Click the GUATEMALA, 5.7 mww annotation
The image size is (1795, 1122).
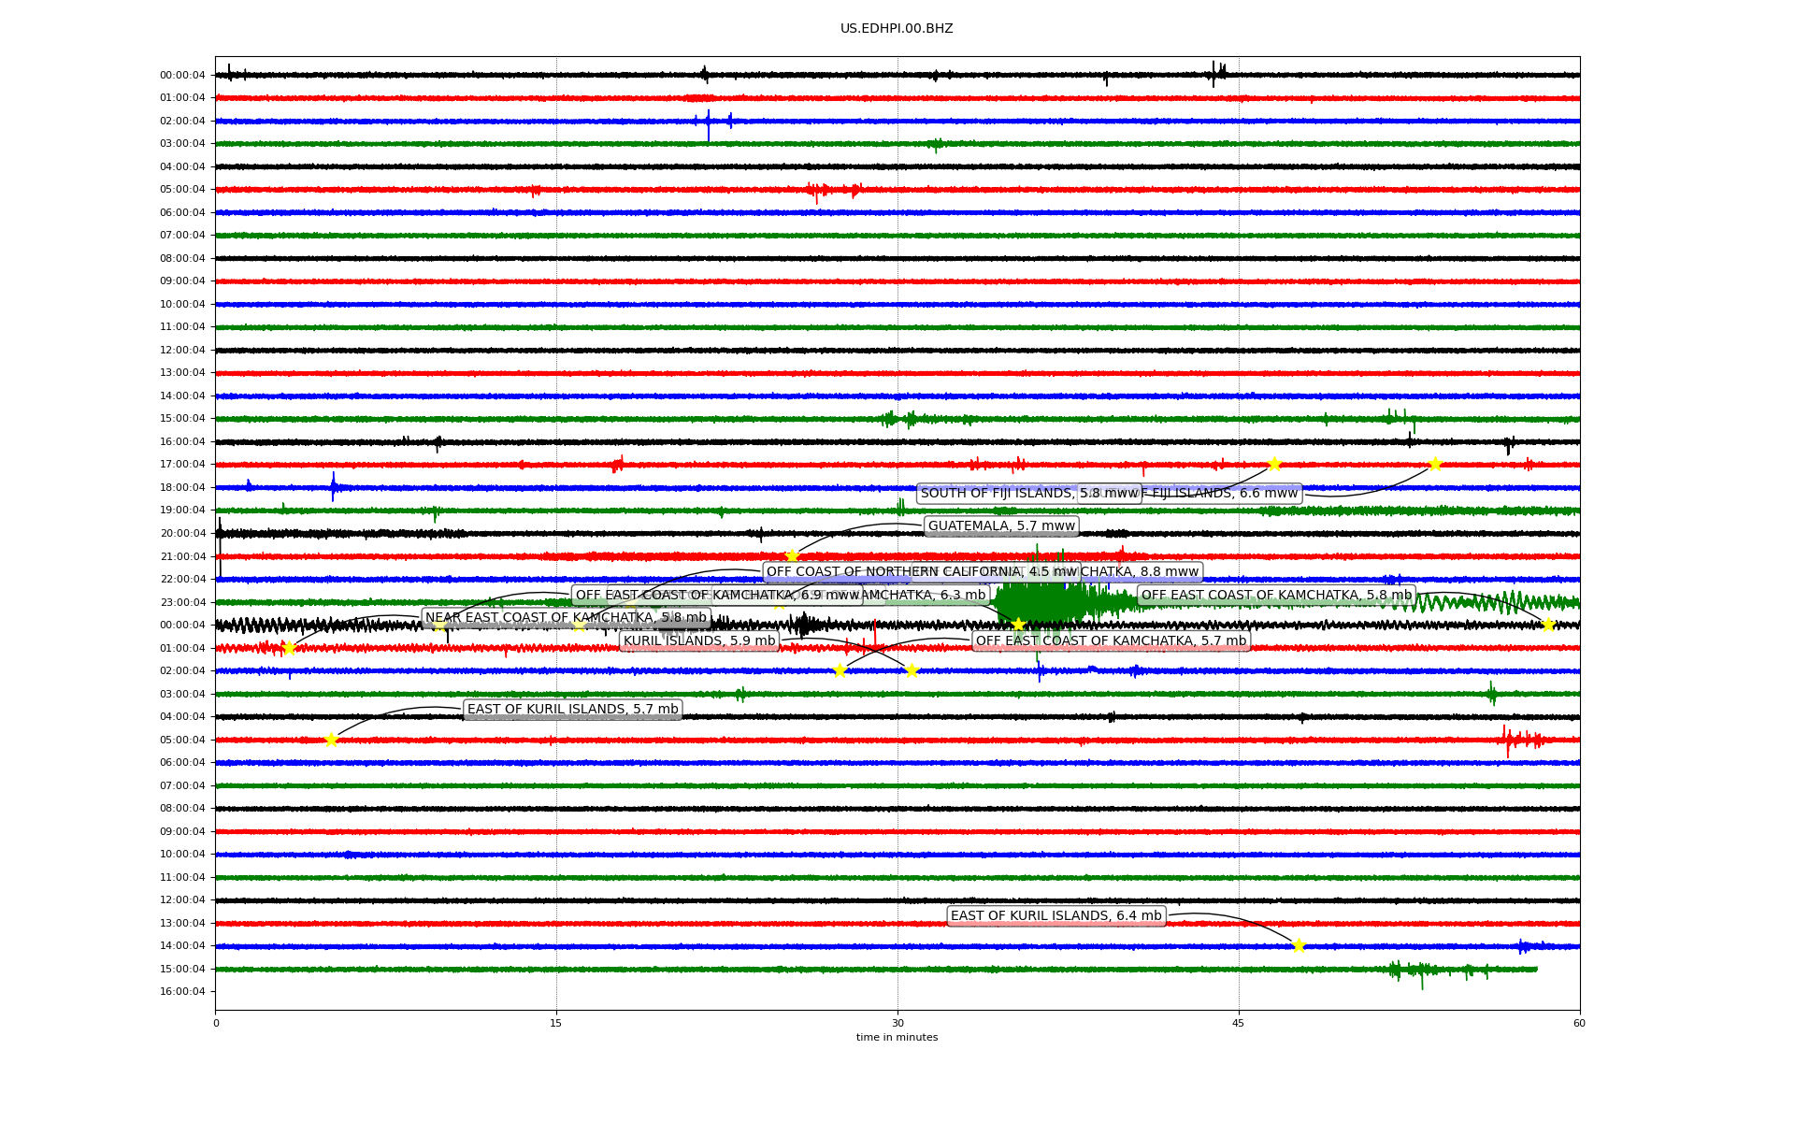pos(1001,526)
